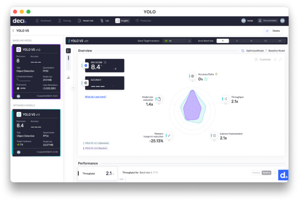Click the overview export icon
The image size is (299, 201).
[x=275, y=59]
